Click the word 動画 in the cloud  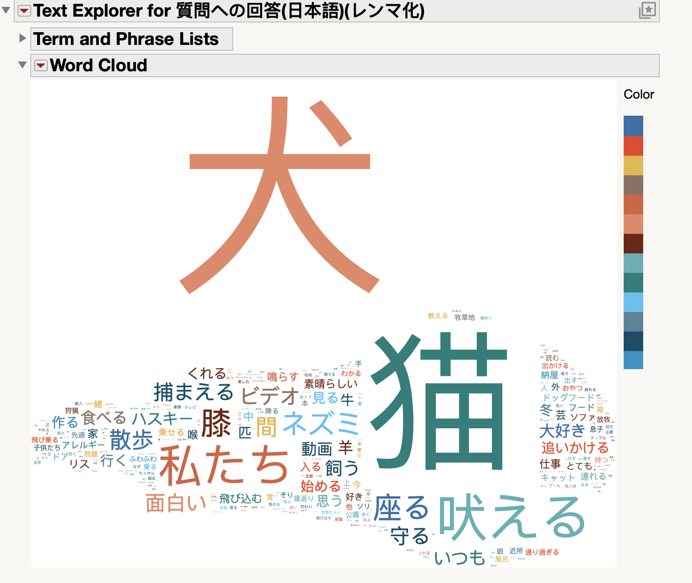pyautogui.click(x=317, y=449)
